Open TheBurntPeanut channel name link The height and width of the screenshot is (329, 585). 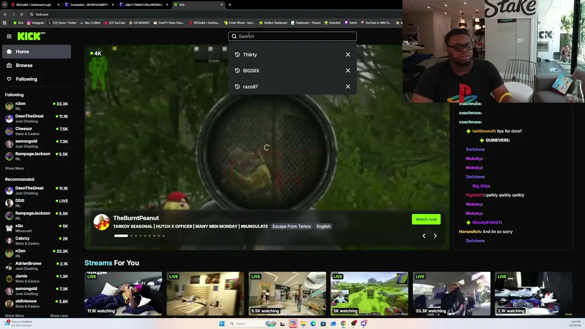coord(136,218)
